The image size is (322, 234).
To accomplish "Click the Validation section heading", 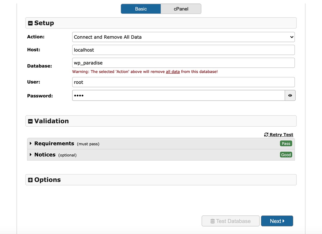I will click(52, 121).
